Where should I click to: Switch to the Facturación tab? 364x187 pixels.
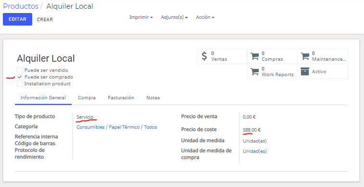click(x=121, y=98)
